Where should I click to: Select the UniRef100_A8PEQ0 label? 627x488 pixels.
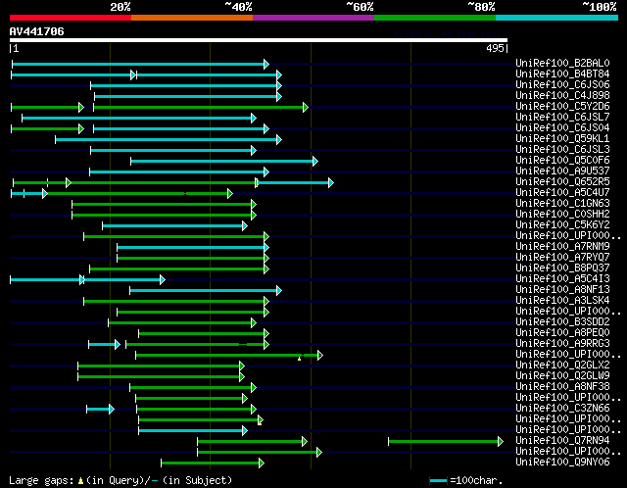click(562, 333)
